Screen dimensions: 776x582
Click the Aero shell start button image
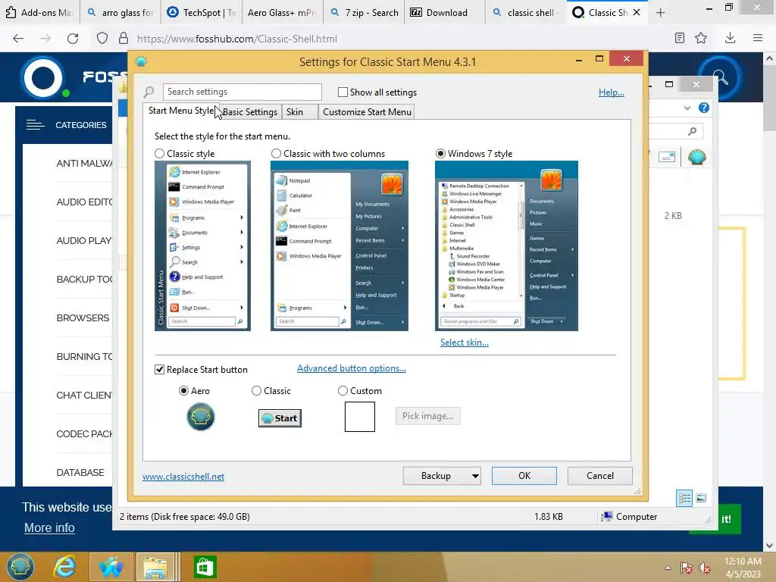tap(200, 417)
